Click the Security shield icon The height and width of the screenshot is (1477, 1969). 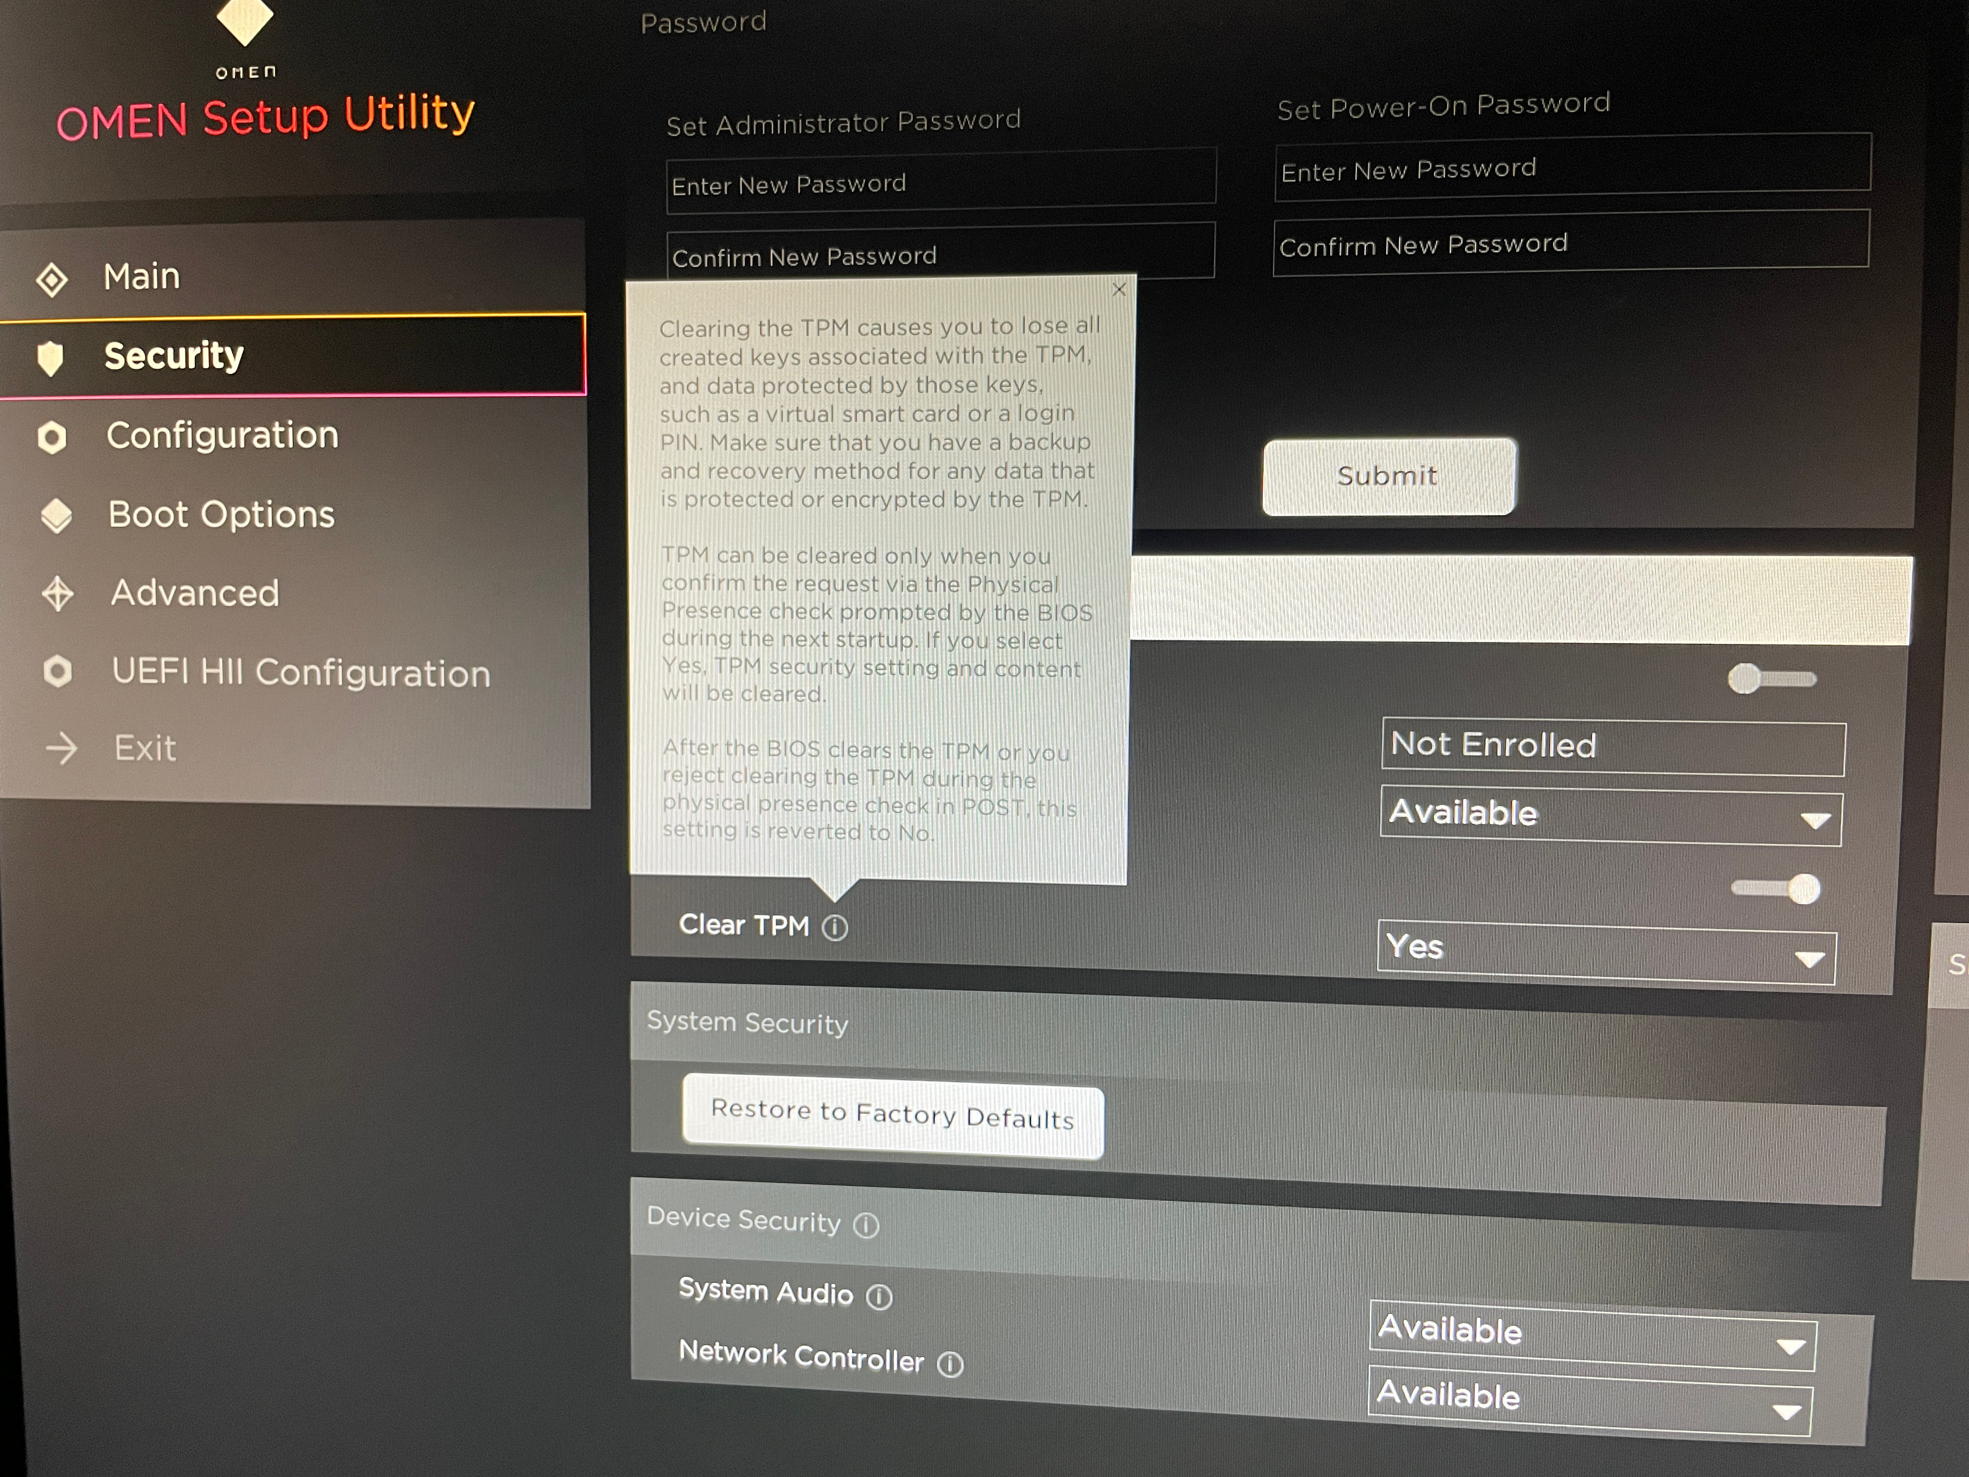[51, 358]
